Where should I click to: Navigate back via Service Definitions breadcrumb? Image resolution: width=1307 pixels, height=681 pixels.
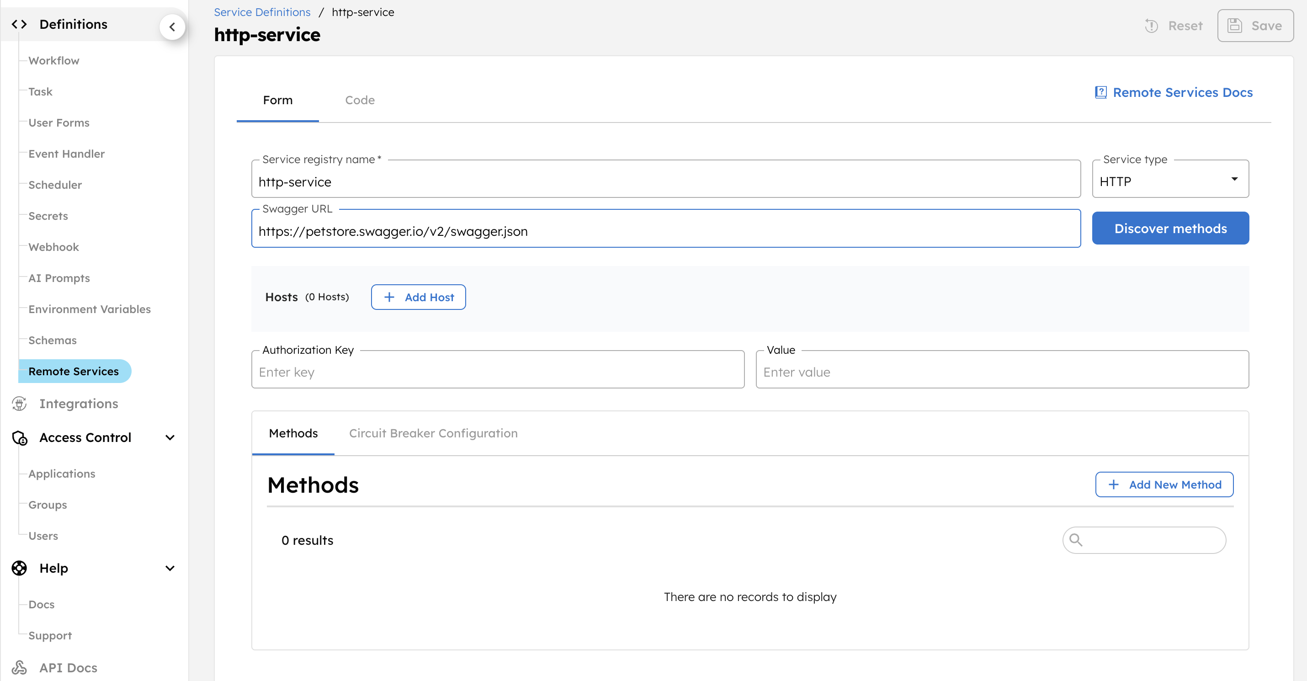(x=262, y=12)
